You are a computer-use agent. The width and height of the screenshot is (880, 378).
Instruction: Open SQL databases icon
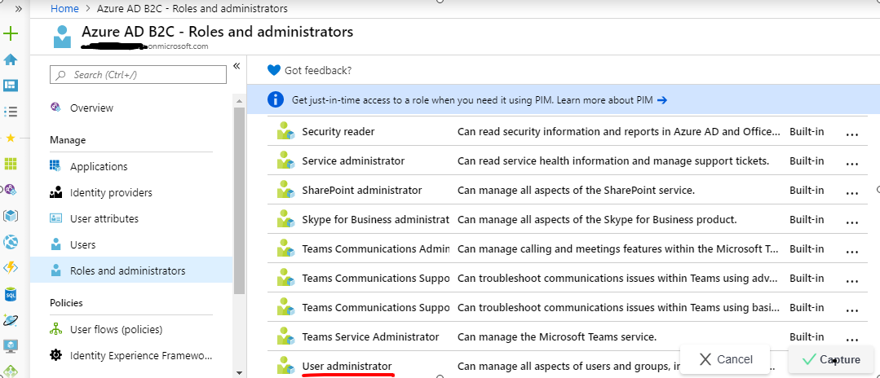pos(11,294)
